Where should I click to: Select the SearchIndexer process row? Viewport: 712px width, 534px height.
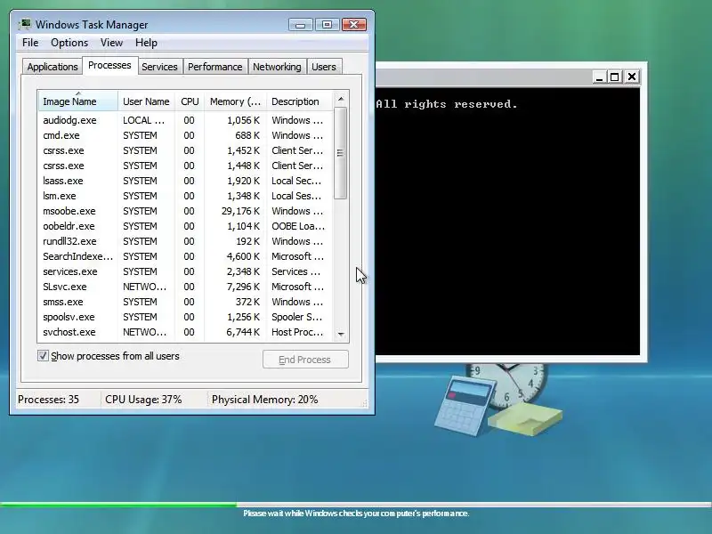186,256
